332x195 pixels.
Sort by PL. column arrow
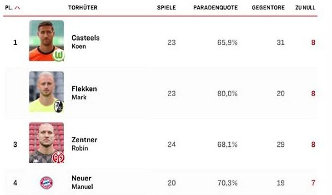point(17,8)
